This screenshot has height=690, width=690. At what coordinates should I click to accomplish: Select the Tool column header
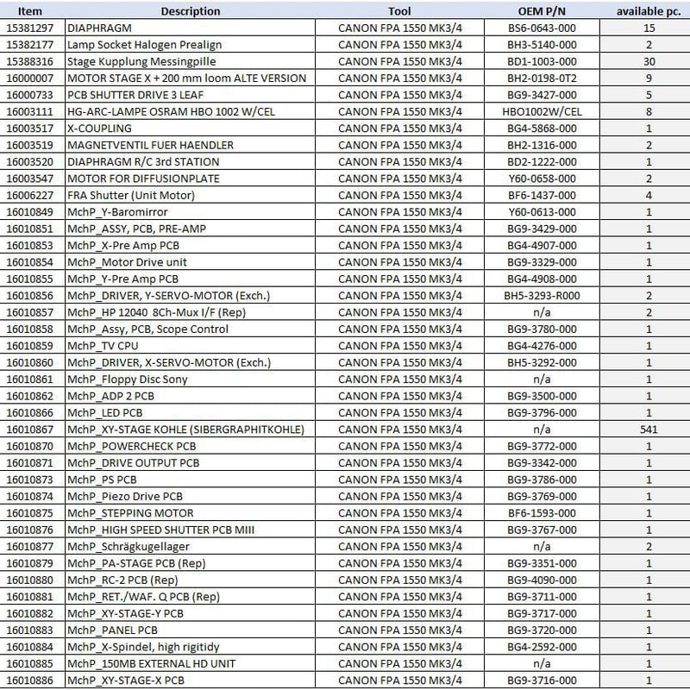pos(399,11)
